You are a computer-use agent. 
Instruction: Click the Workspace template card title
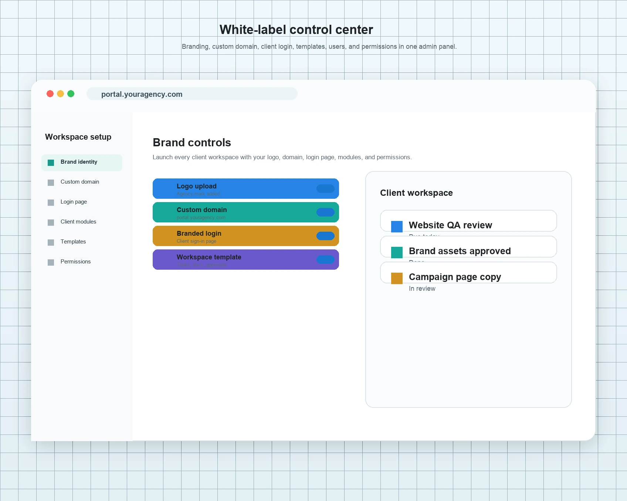(x=209, y=257)
